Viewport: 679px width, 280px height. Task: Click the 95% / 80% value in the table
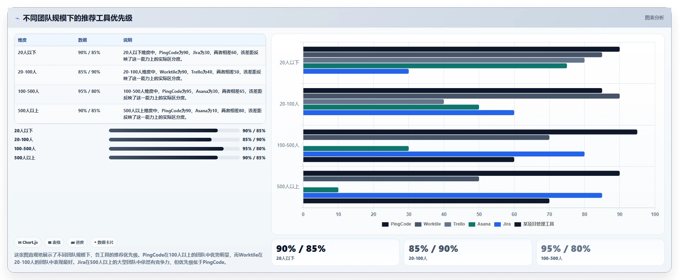tap(89, 91)
